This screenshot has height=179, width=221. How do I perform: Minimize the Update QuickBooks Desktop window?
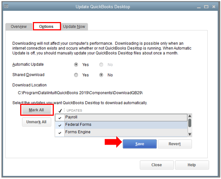click(199, 7)
